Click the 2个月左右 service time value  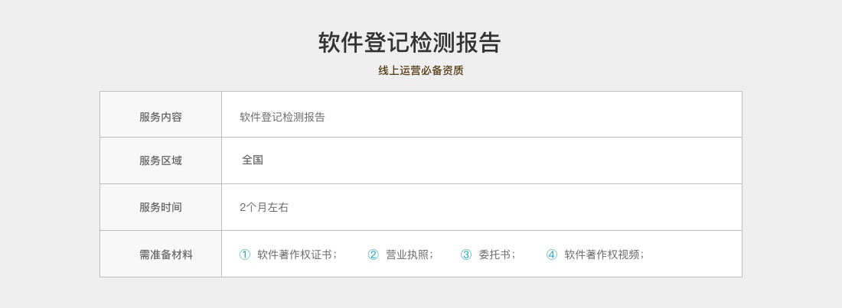pyautogui.click(x=264, y=207)
